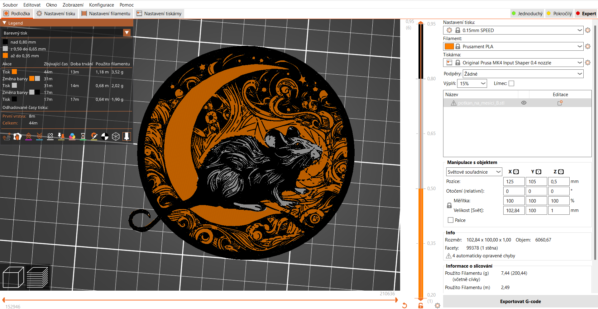Open filament preset dropdown Prusament PLA
The height and width of the screenshot is (309, 598).
point(579,46)
